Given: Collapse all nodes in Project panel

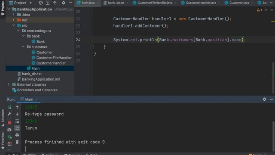Looking at the screenshot, I should pos(55,3).
